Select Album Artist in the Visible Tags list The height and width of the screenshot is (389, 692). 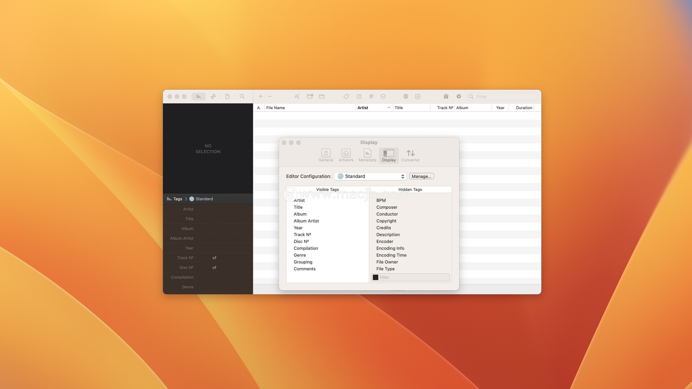pyautogui.click(x=306, y=221)
